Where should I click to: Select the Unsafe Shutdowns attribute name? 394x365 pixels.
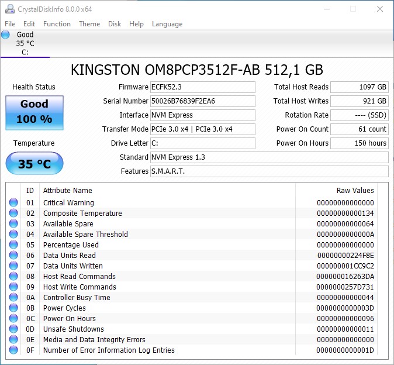[74, 329]
